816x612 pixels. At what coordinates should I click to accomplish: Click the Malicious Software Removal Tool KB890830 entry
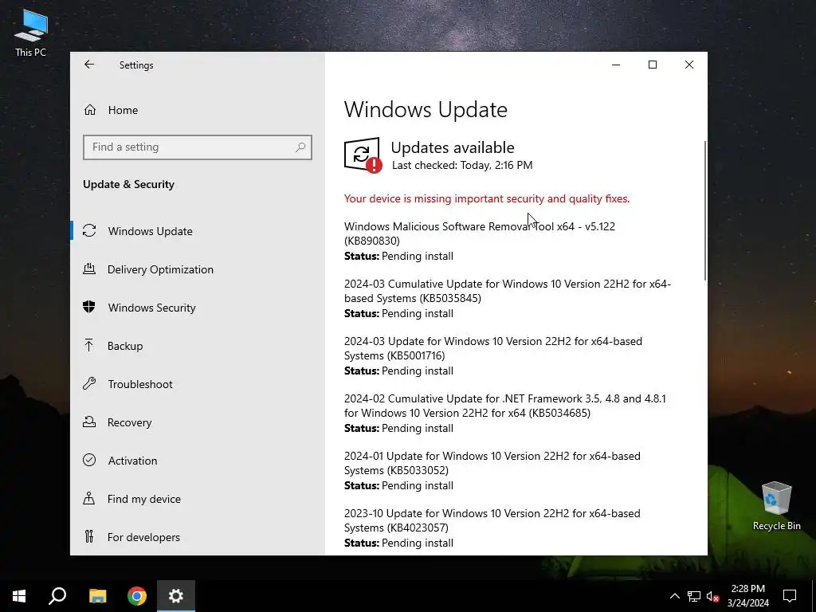[x=479, y=233]
